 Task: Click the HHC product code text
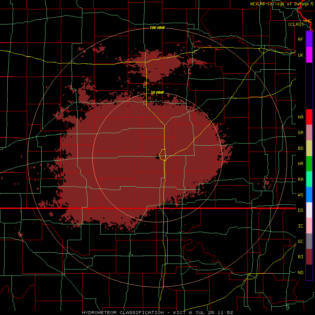[x=307, y=21]
